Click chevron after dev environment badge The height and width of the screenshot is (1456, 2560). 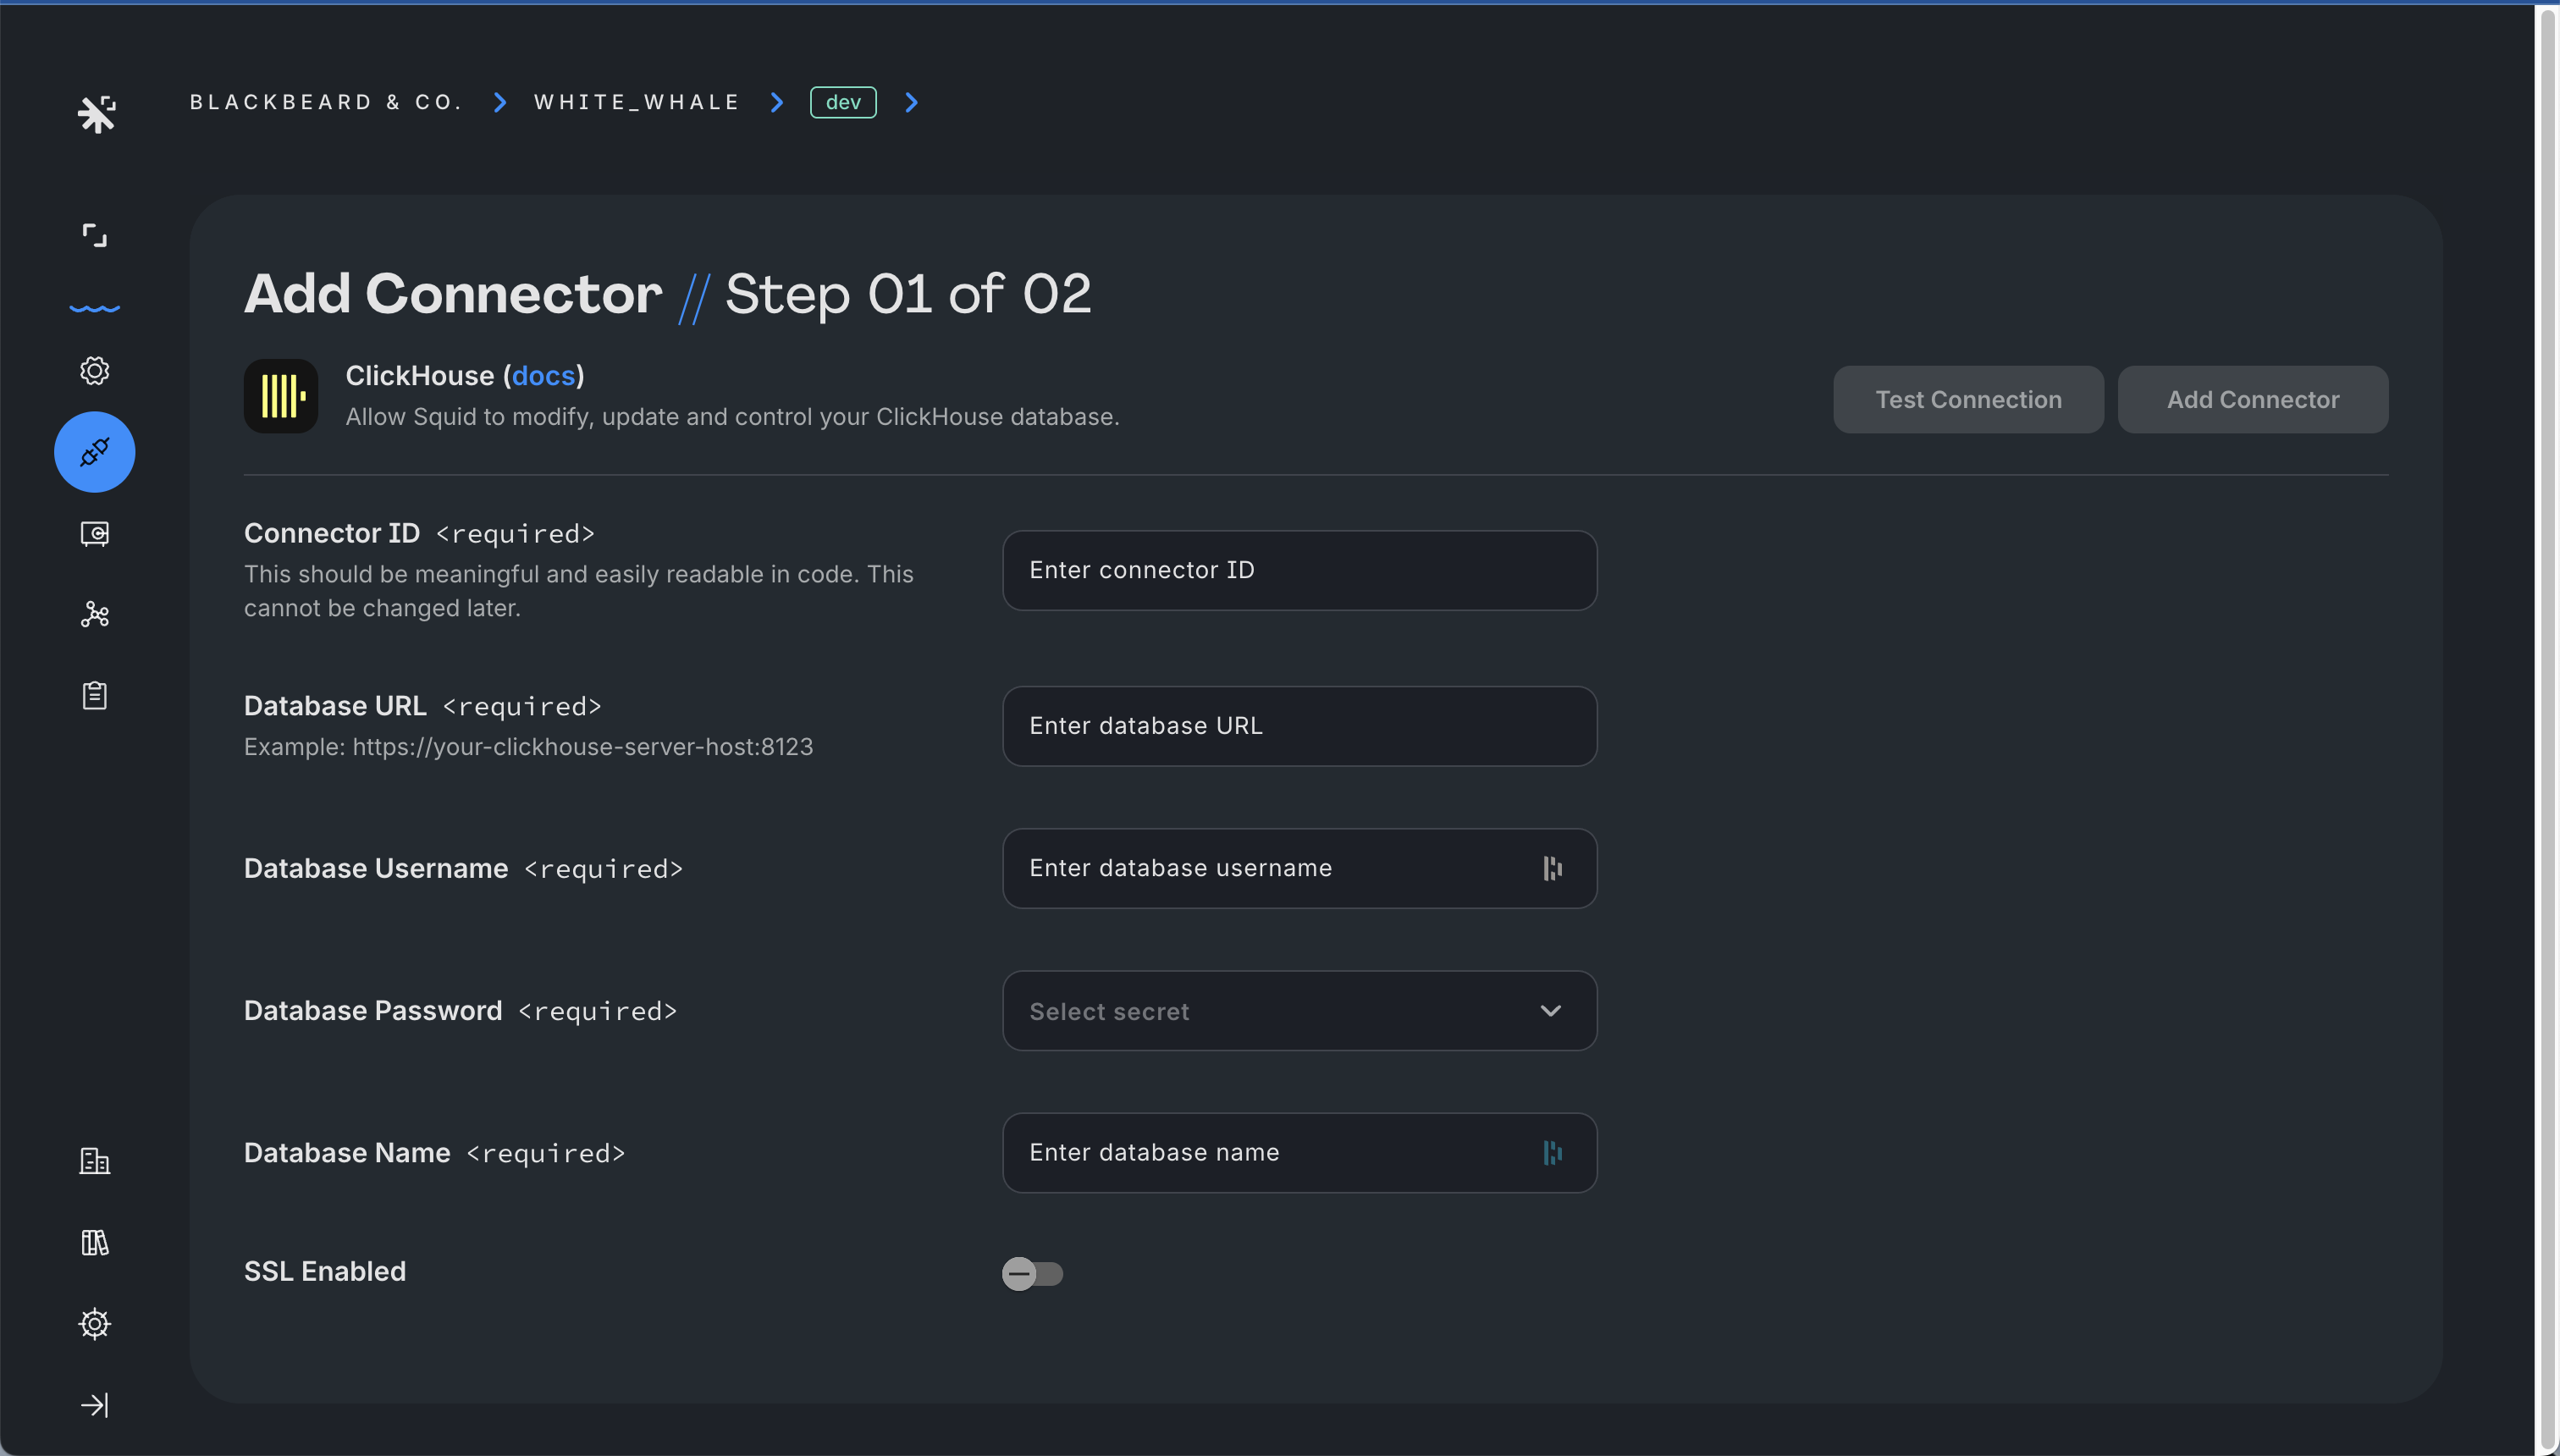tap(911, 103)
